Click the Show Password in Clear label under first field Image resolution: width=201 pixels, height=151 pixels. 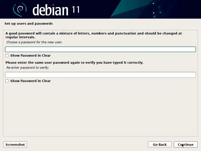coord(30,55)
